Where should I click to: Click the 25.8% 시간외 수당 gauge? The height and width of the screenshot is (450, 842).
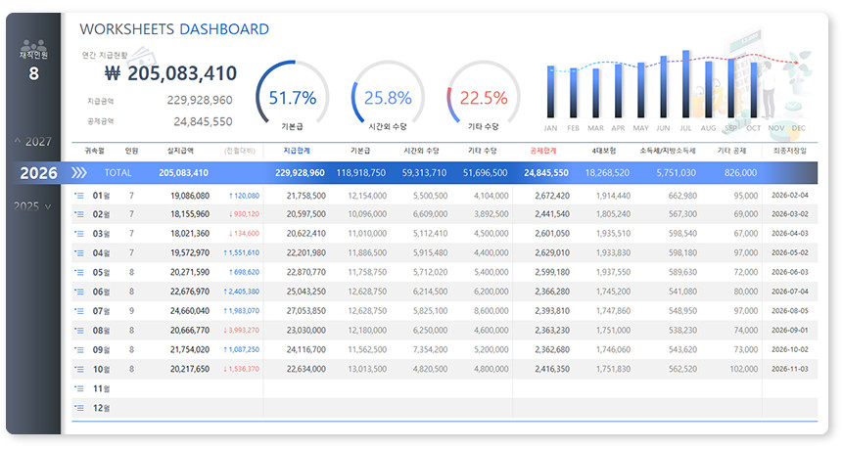(x=388, y=98)
